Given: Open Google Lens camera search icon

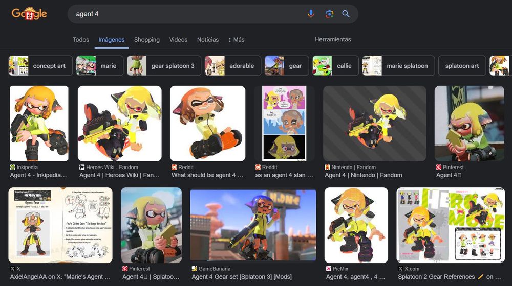Looking at the screenshot, I should (x=329, y=14).
